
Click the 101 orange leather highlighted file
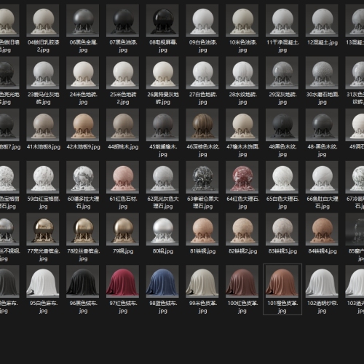pyautogui.click(x=282, y=289)
